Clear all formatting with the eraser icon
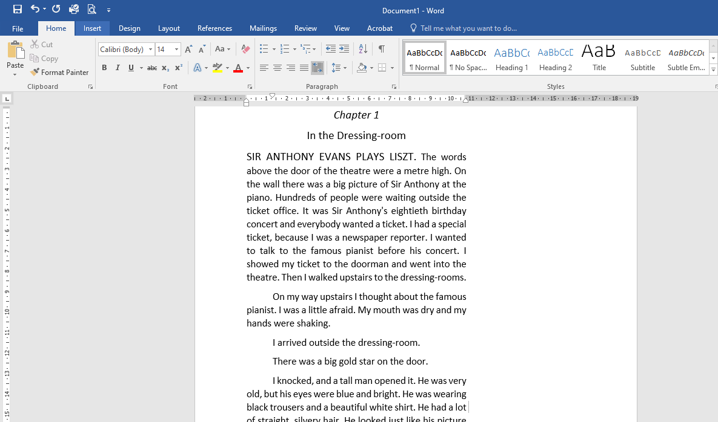718x422 pixels. pos(245,49)
